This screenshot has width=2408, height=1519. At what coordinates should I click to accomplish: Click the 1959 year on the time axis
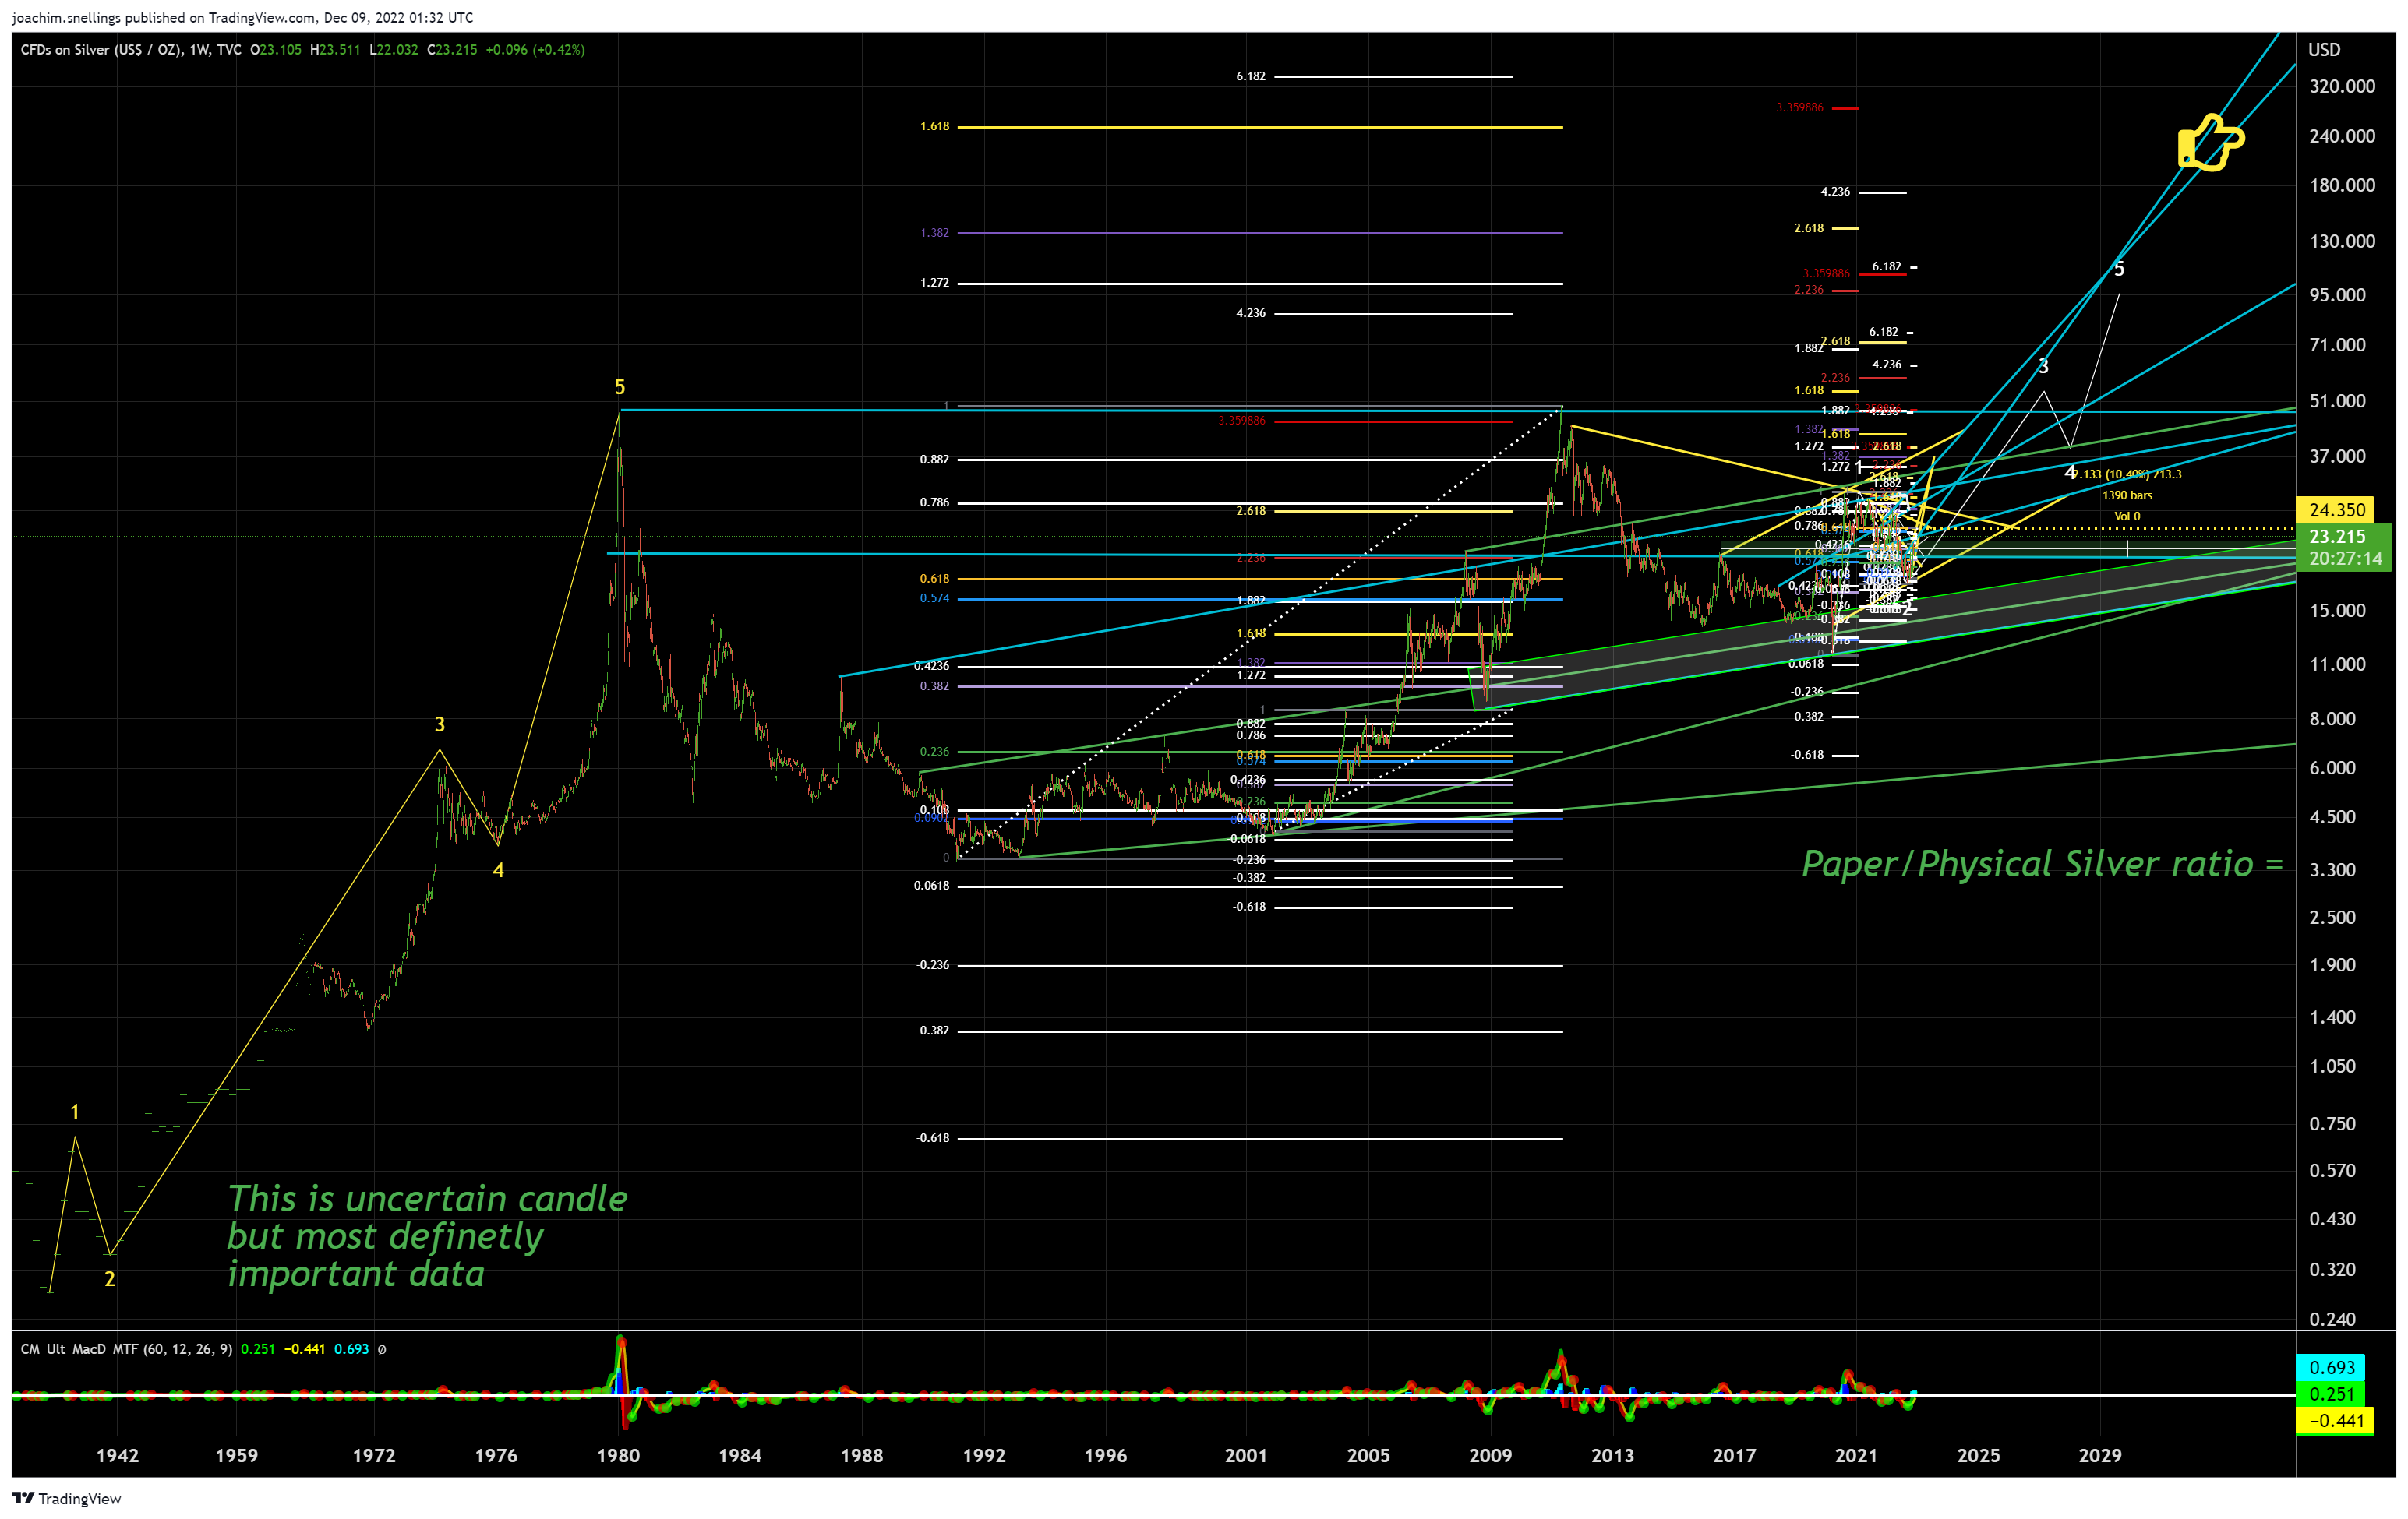tap(236, 1455)
